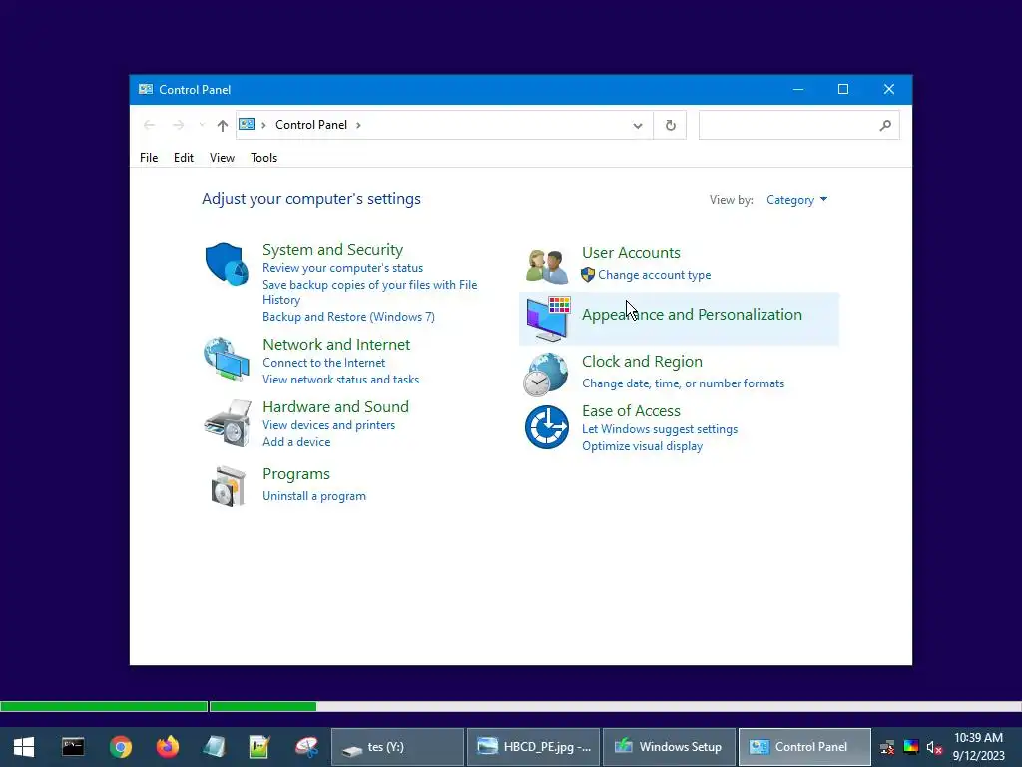The image size is (1022, 767).
Task: Click the Control Panel taskbar button
Action: pyautogui.click(x=804, y=747)
